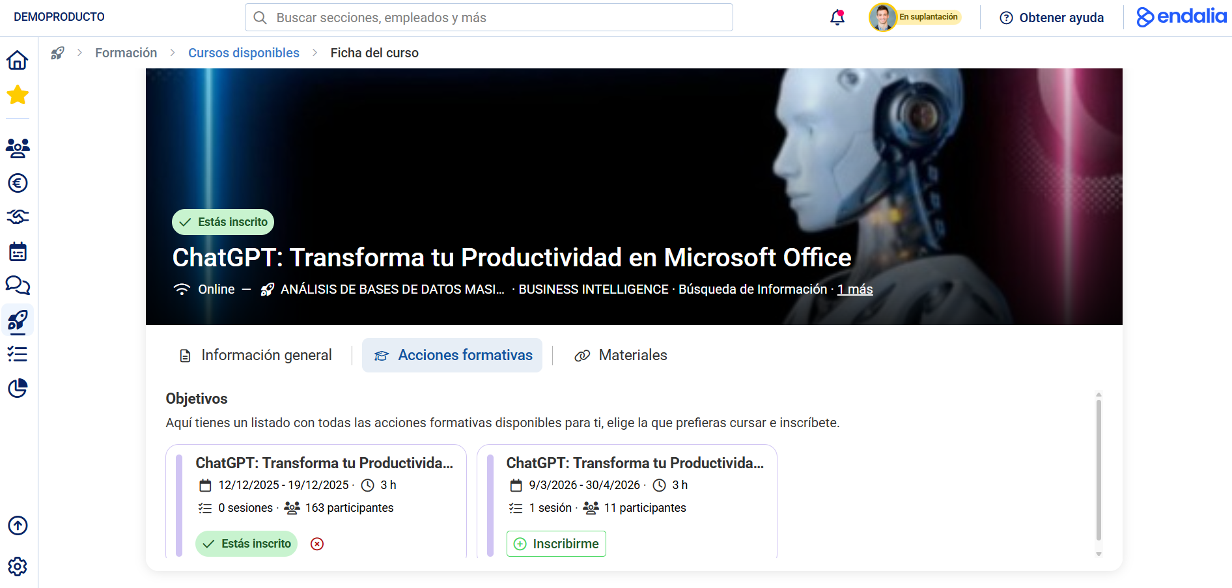Screen dimensions: 1232x588
Task: Expand categories with '1 más' link
Action: click(855, 289)
